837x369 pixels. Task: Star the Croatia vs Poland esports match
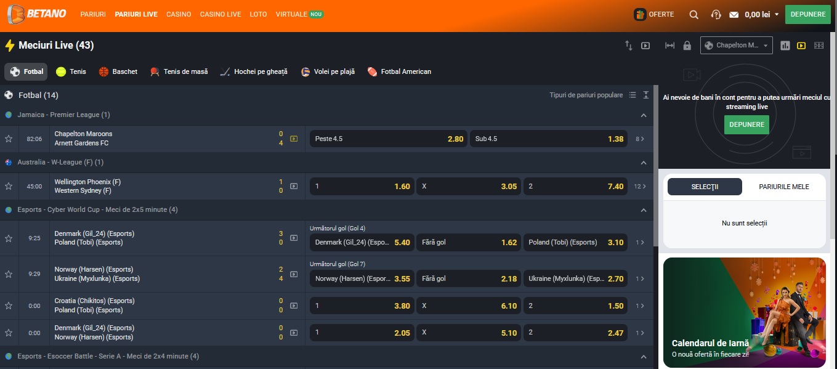[x=9, y=306]
